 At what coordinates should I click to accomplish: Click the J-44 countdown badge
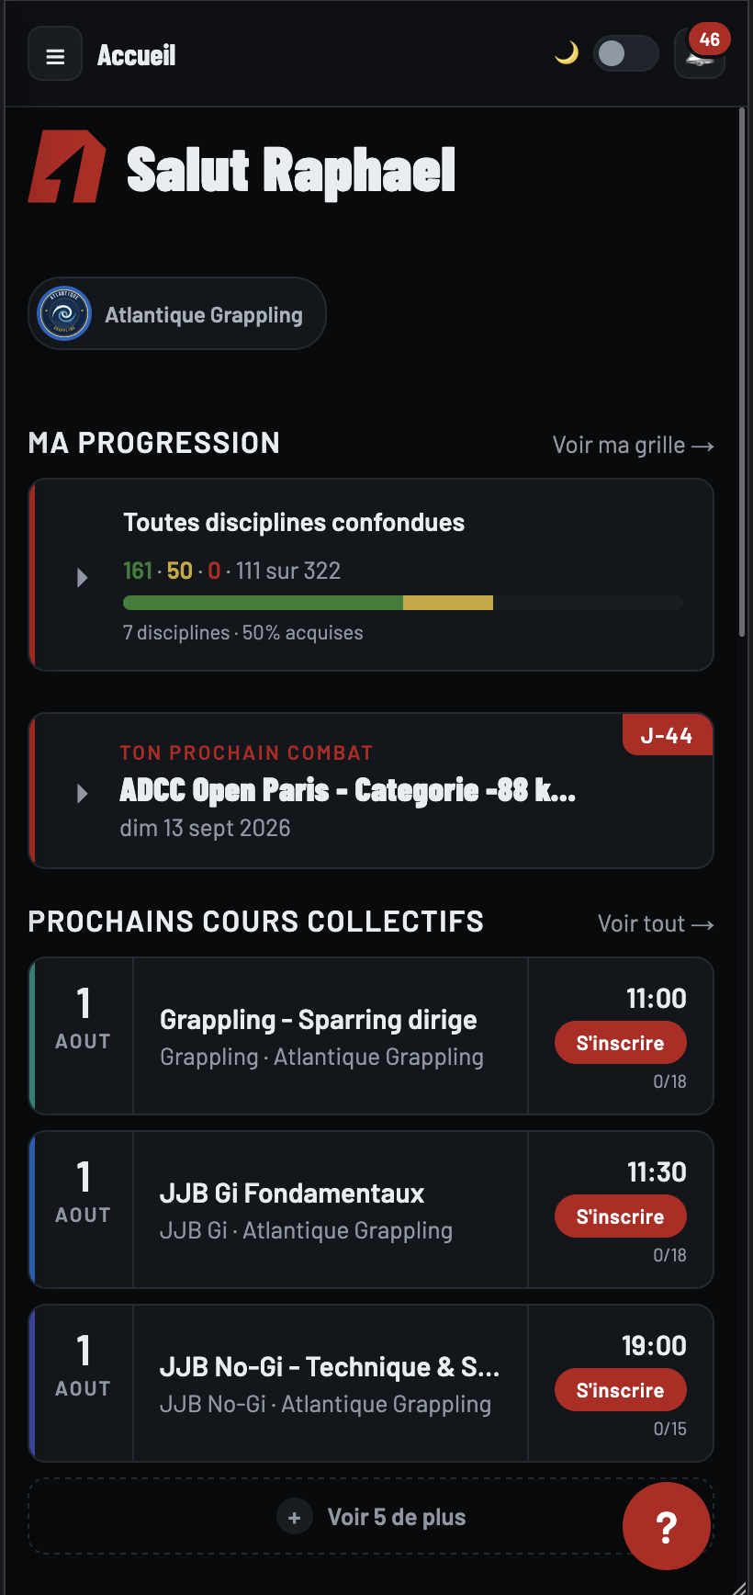click(x=668, y=735)
